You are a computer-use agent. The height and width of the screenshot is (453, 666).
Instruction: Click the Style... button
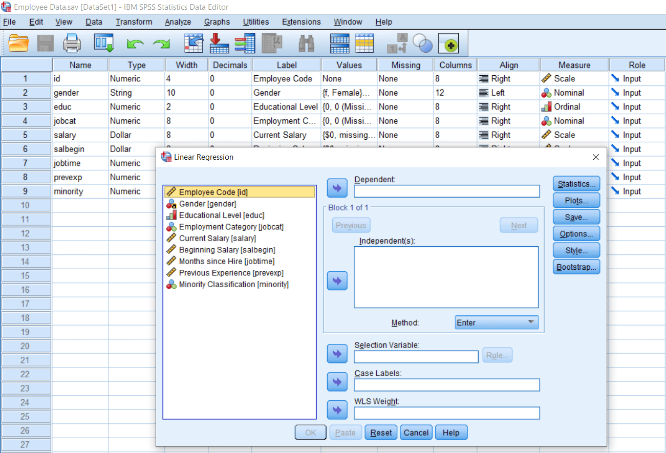coord(576,250)
